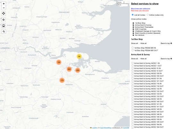Check Arriva Kent & Surrey AKSS 10 IN
173x129 pixels.
[133, 68]
